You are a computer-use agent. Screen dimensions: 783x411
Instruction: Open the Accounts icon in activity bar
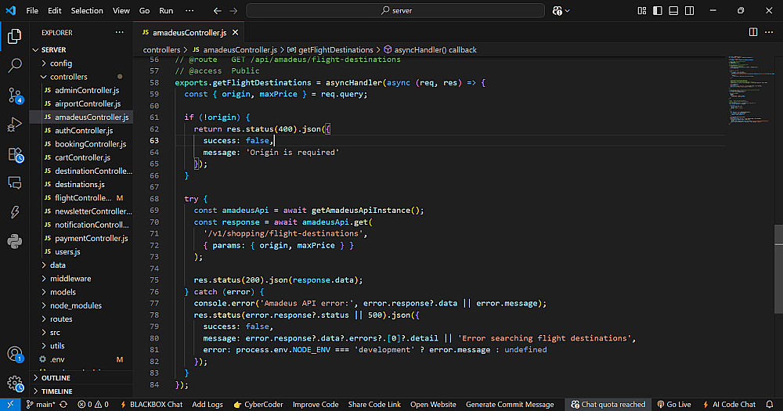click(14, 354)
